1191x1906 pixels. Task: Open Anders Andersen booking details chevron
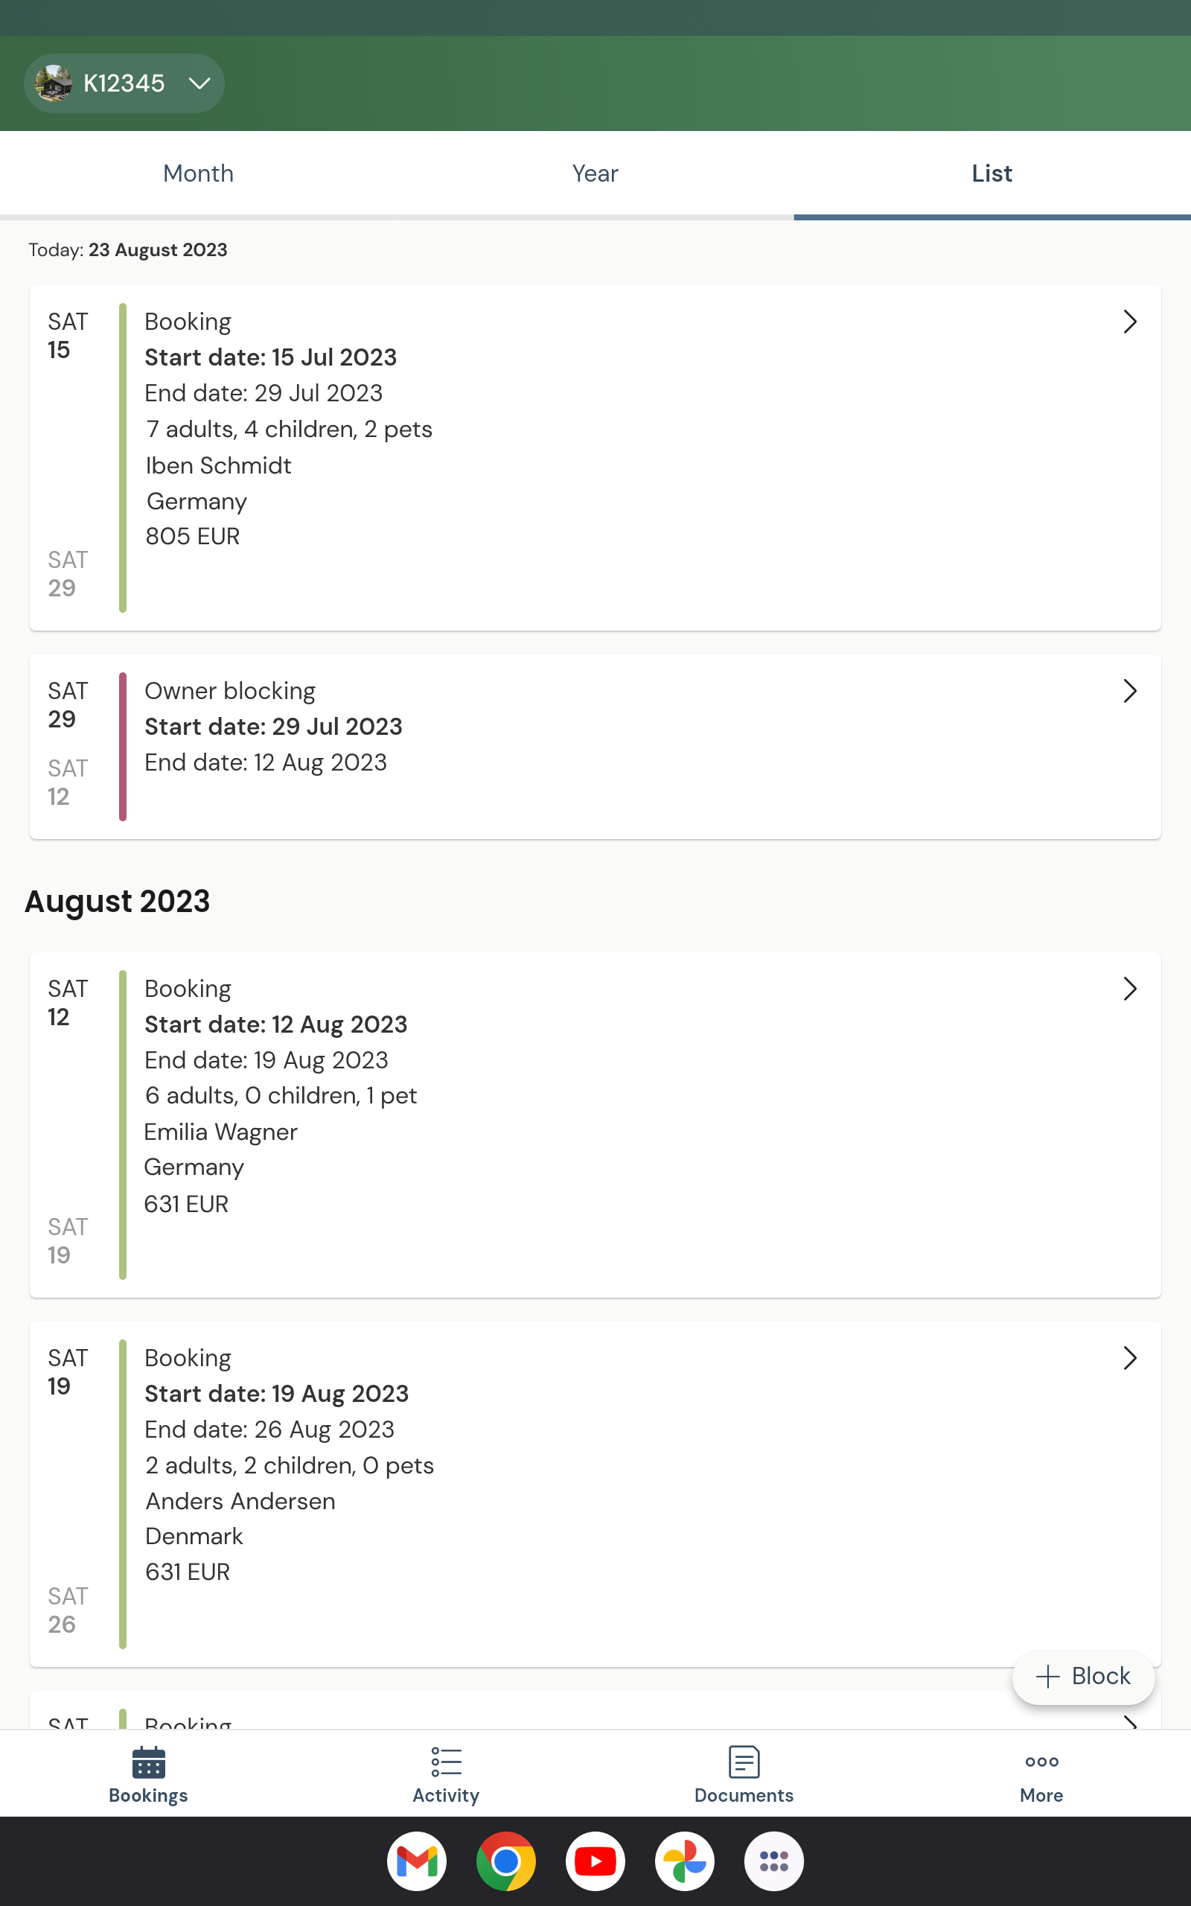click(x=1129, y=1359)
